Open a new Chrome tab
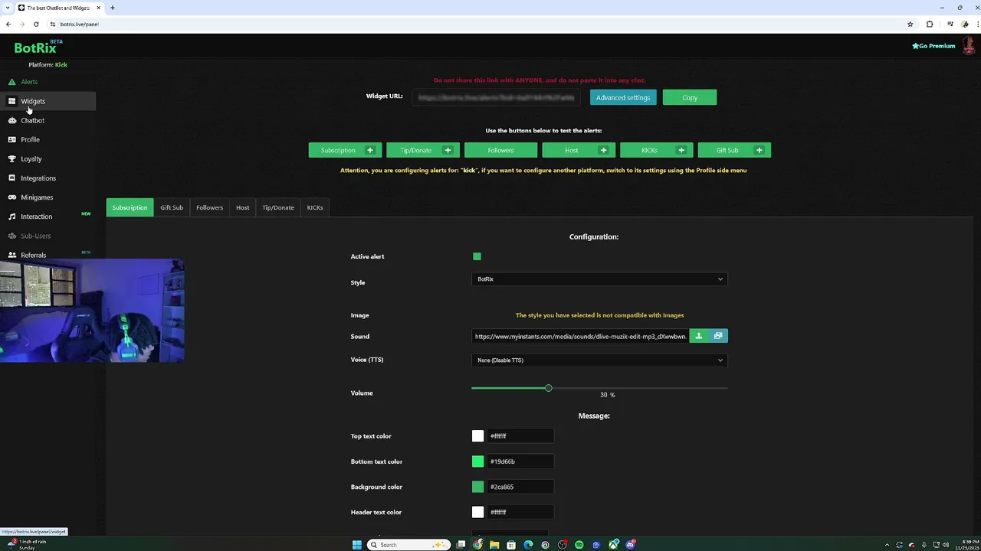 pyautogui.click(x=112, y=8)
